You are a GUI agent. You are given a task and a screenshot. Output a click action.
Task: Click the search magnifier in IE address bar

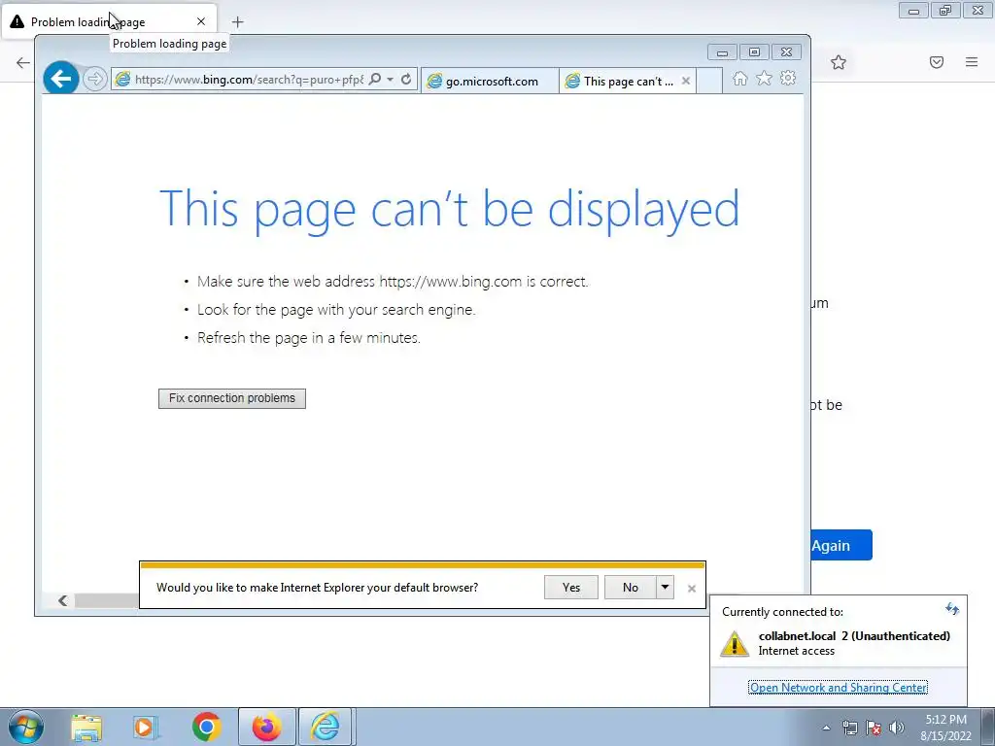375,80
